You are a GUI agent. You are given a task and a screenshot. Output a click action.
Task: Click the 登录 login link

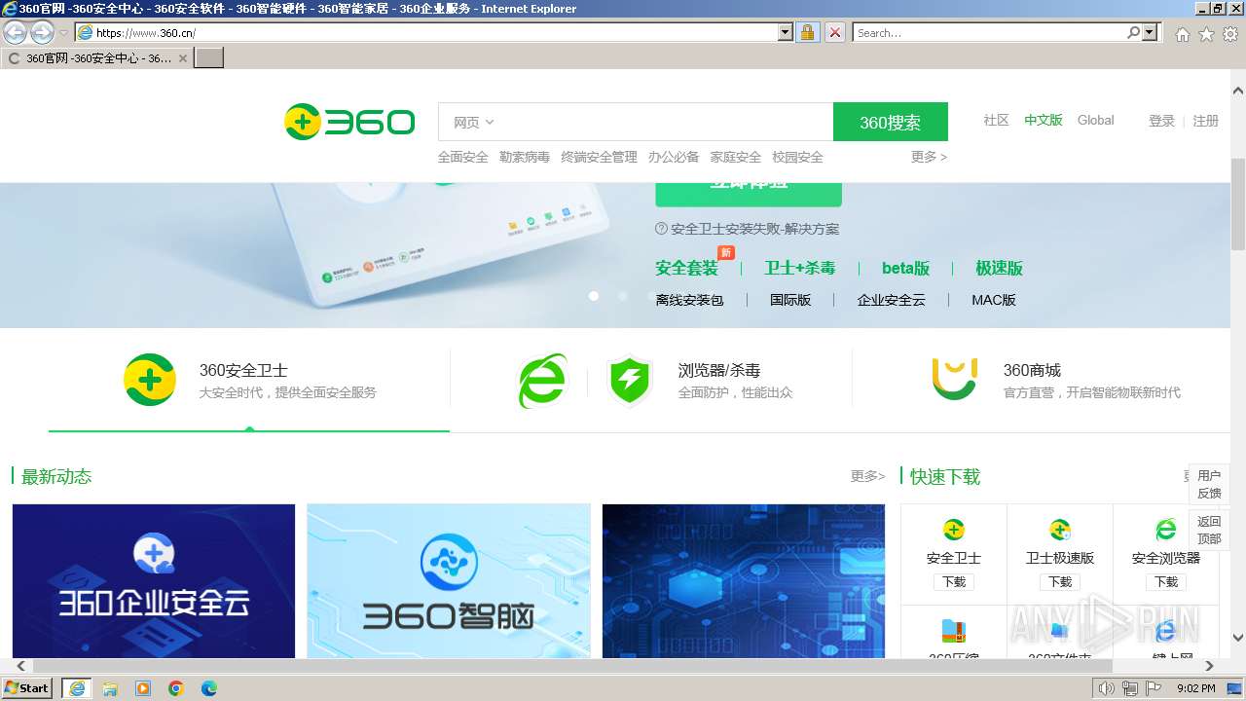[x=1161, y=121]
